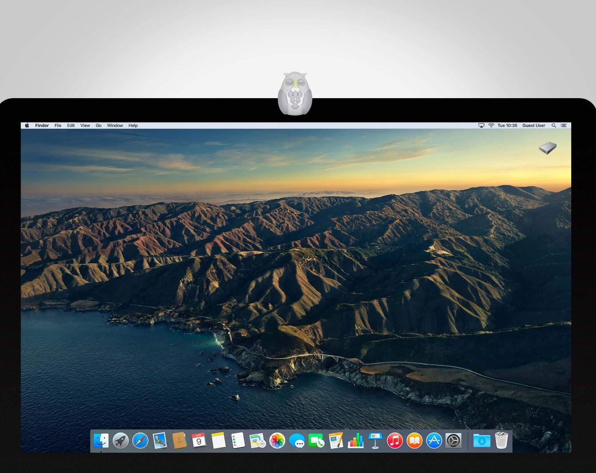The image size is (596, 473).
Task: Open the Guest User menu
Action: (533, 126)
